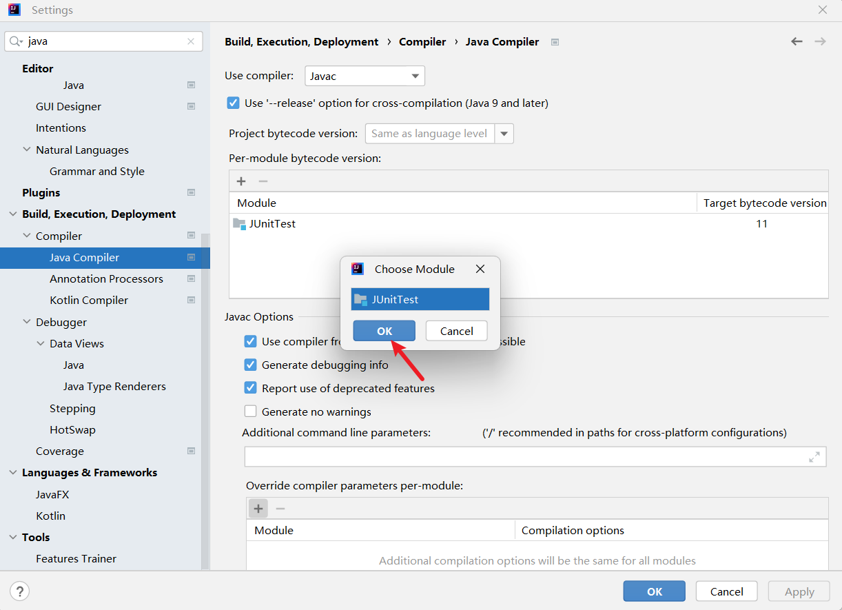The height and width of the screenshot is (610, 842).
Task: Click the project icon beside Plugins
Action: click(x=191, y=192)
